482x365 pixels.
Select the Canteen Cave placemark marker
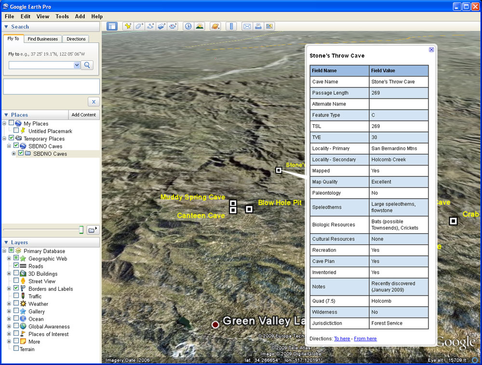pos(233,210)
